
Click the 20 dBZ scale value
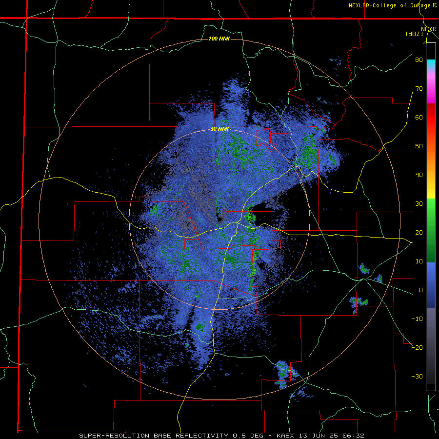(419, 232)
